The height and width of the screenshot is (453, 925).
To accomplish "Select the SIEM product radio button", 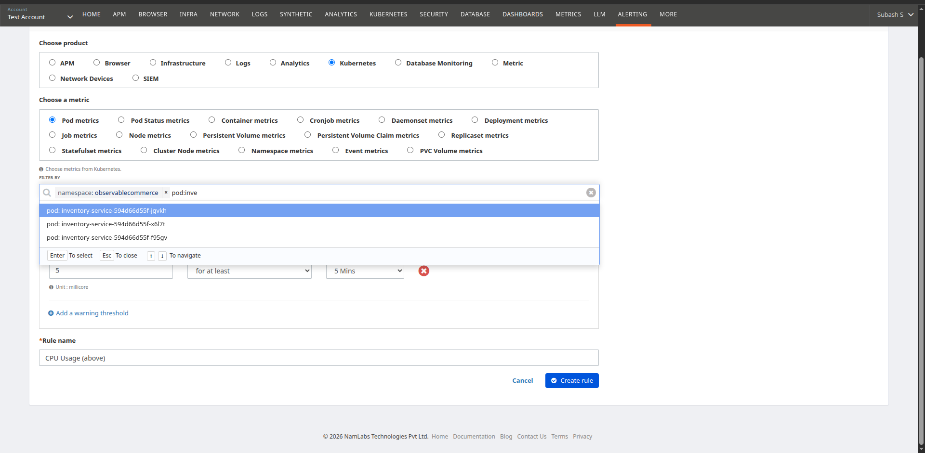I will 135,78.
